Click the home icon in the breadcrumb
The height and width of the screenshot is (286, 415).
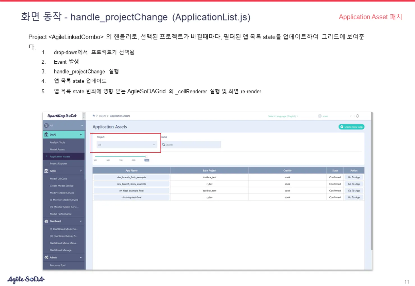[x=94, y=116]
